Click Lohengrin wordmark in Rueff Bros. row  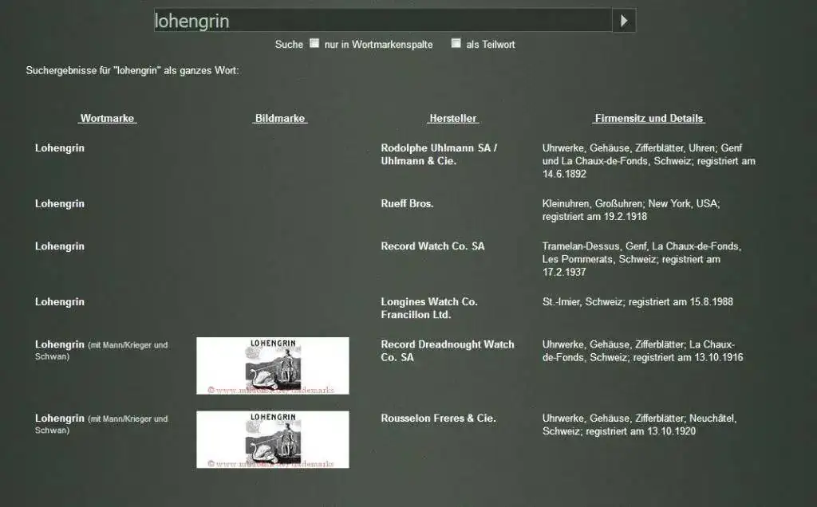tap(59, 203)
